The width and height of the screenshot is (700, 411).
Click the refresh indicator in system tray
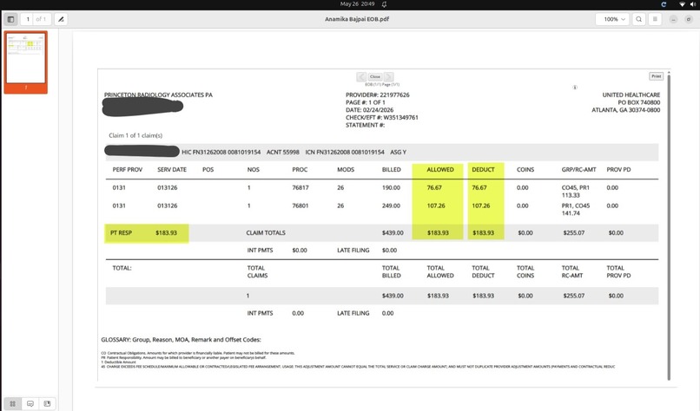pyautogui.click(x=664, y=4)
